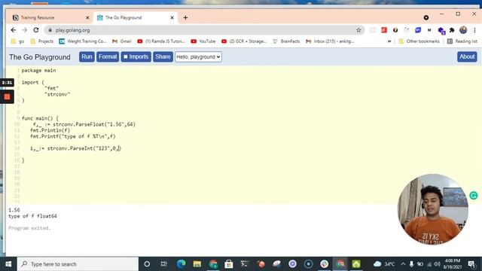Open the terminal app from taskbar
This screenshot has width=482, height=271.
tap(245, 264)
